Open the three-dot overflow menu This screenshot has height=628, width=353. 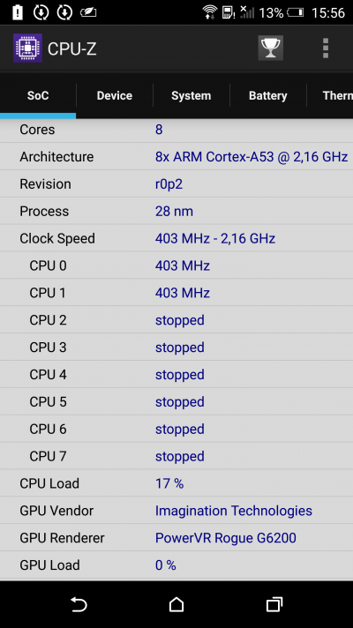(x=326, y=49)
